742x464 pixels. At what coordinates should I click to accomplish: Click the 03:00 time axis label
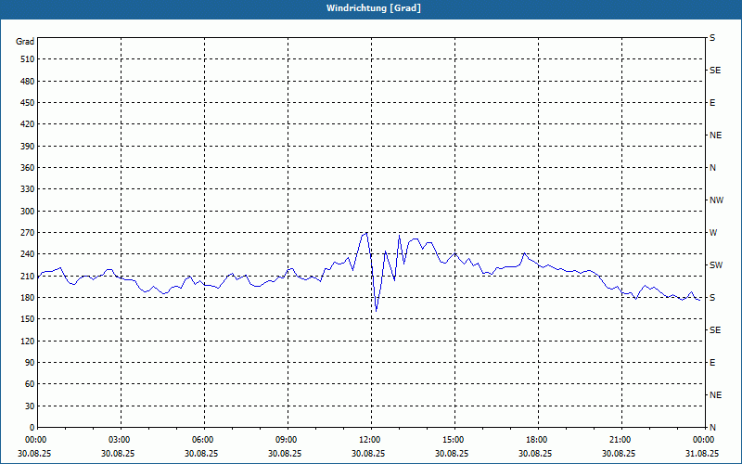coord(121,440)
